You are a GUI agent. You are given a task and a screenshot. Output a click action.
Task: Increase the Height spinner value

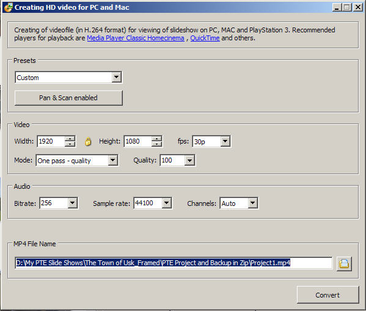point(156,139)
